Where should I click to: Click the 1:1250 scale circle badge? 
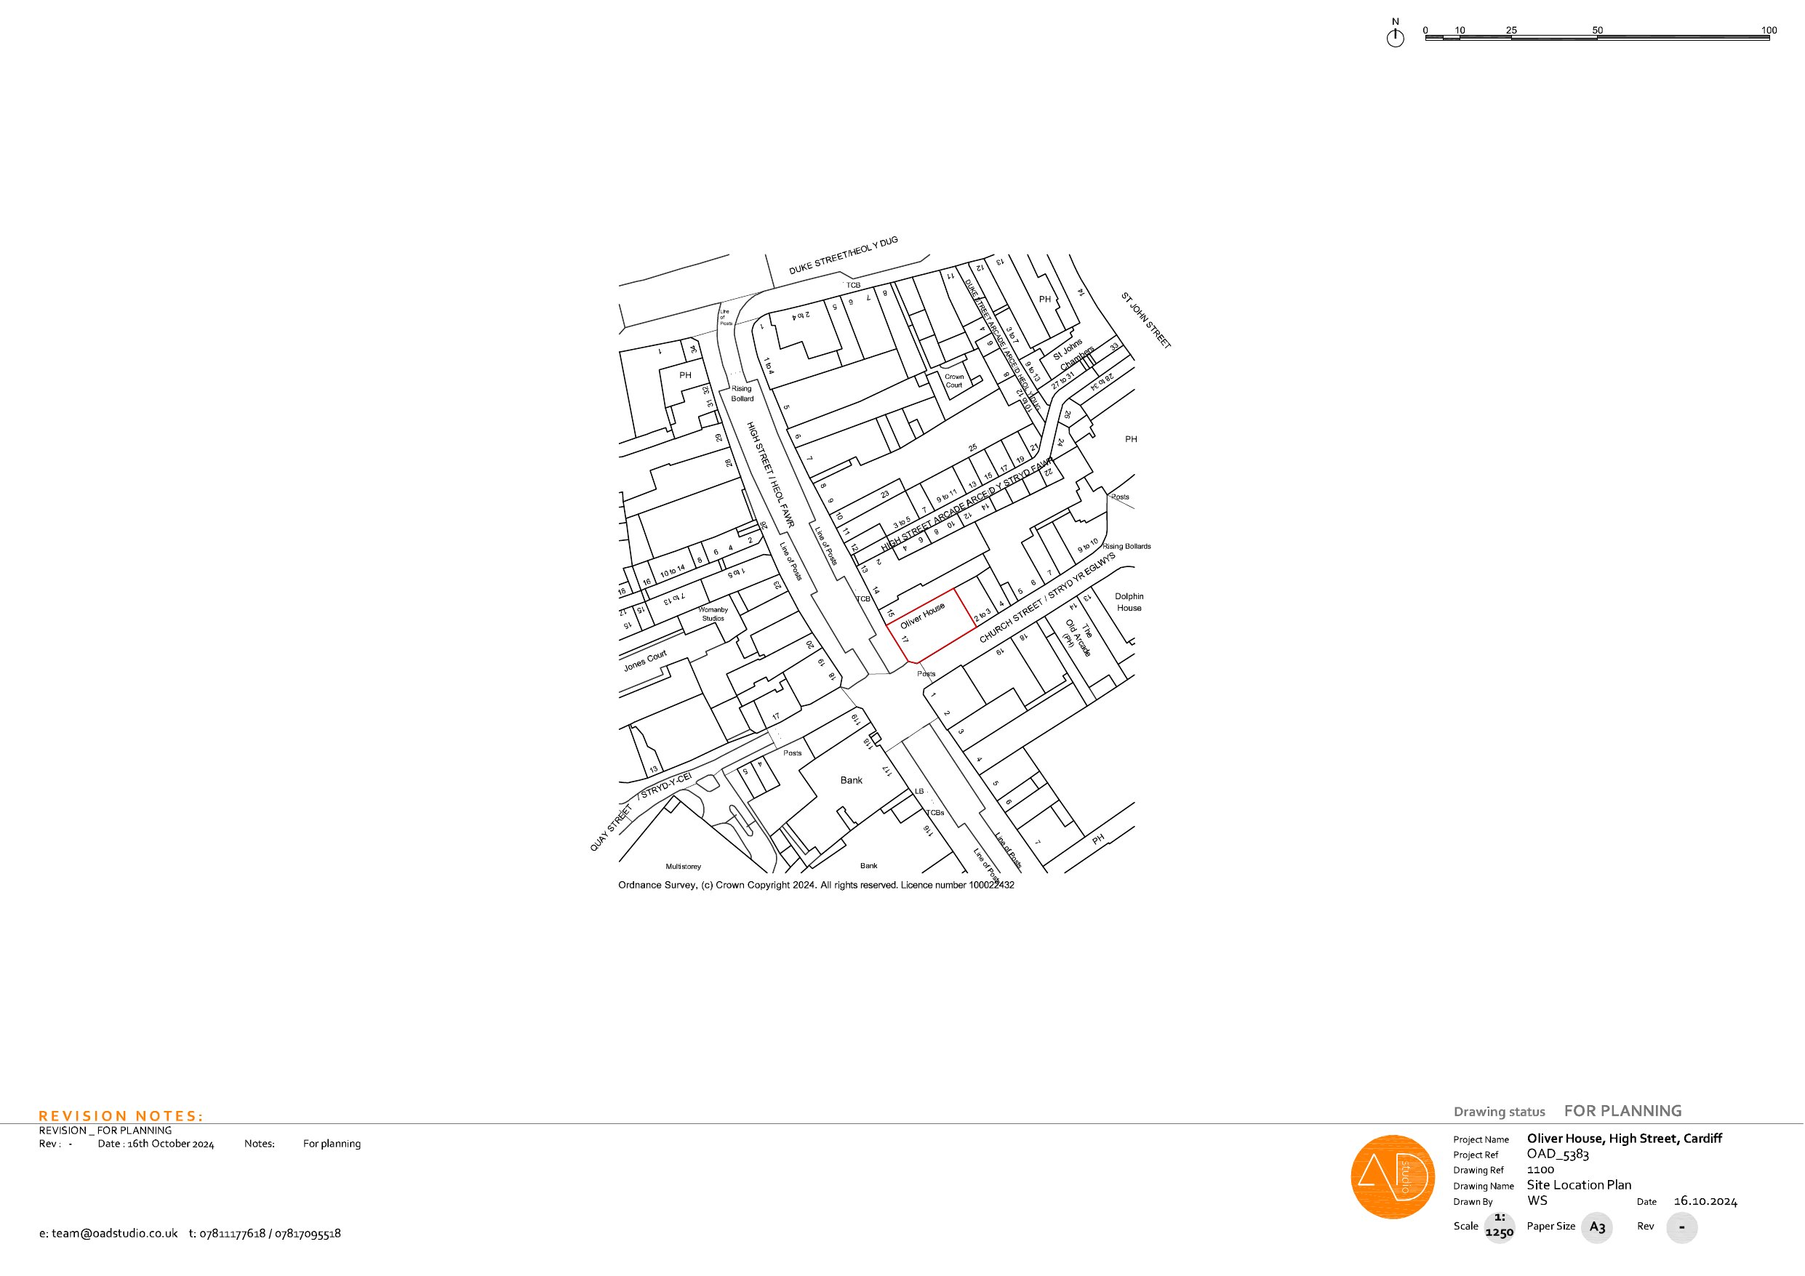point(1498,1226)
